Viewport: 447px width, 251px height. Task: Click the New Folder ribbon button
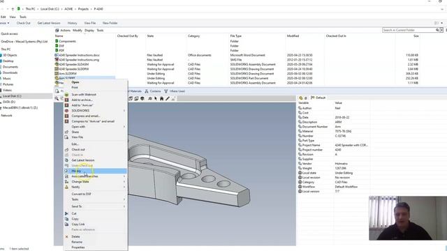110,23
